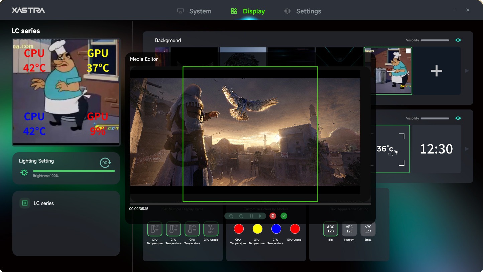
Task: Click the Background panel heading
Action: (x=168, y=40)
